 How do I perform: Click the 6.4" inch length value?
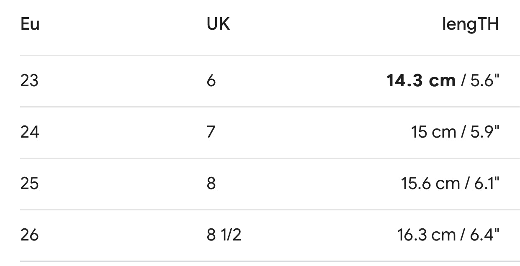click(485, 235)
